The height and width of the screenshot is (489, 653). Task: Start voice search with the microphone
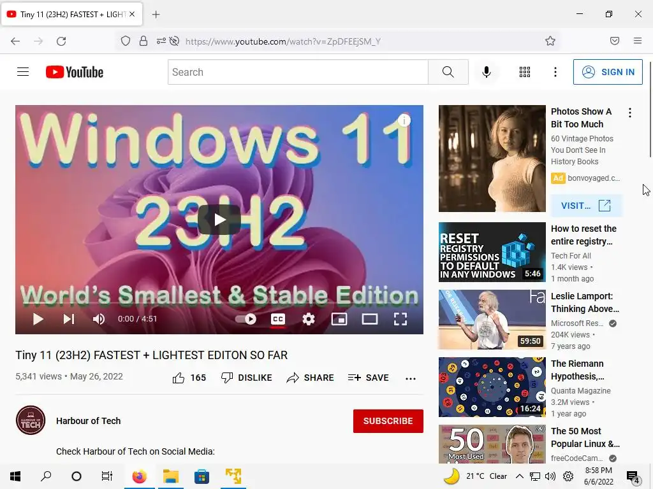[x=486, y=72]
